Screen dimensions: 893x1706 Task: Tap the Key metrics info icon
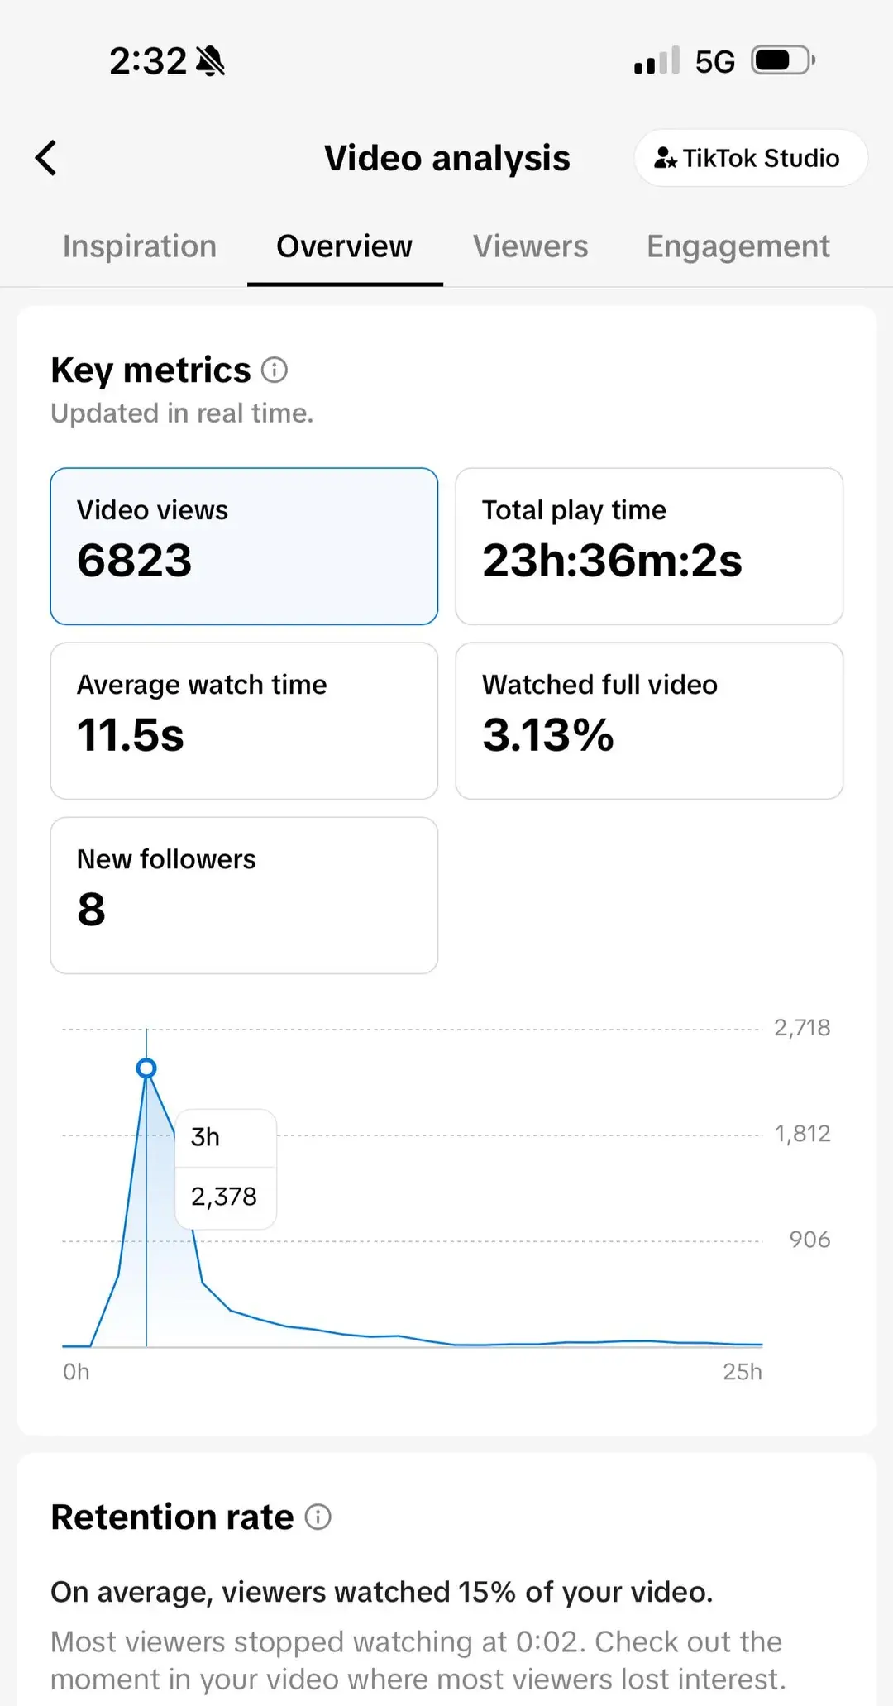[275, 370]
